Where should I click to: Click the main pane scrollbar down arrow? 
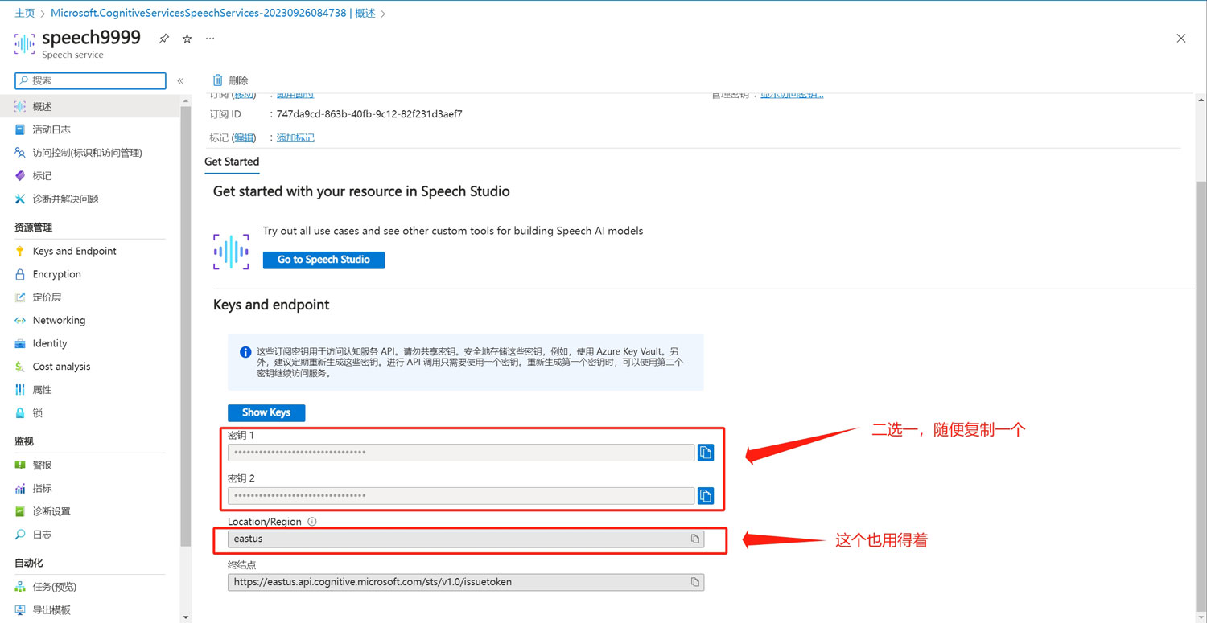(x=1201, y=617)
